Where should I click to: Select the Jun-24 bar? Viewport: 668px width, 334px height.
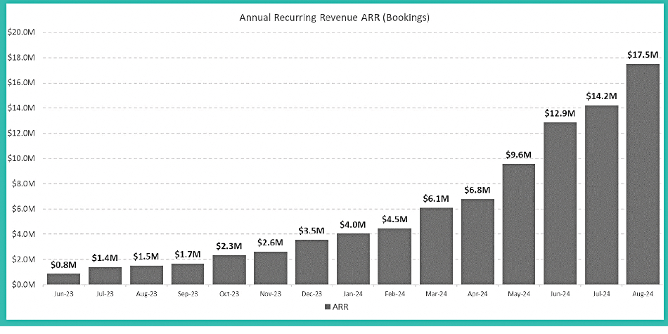click(x=560, y=203)
